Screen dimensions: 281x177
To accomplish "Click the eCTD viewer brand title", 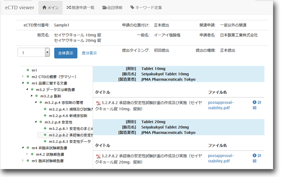I will tap(20, 8).
